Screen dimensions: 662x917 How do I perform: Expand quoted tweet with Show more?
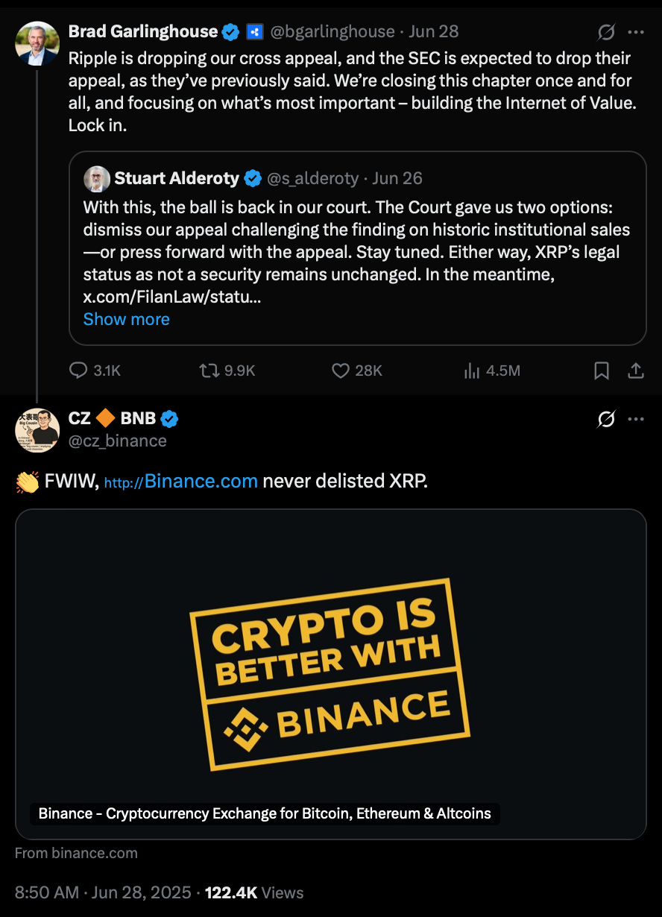click(x=127, y=319)
